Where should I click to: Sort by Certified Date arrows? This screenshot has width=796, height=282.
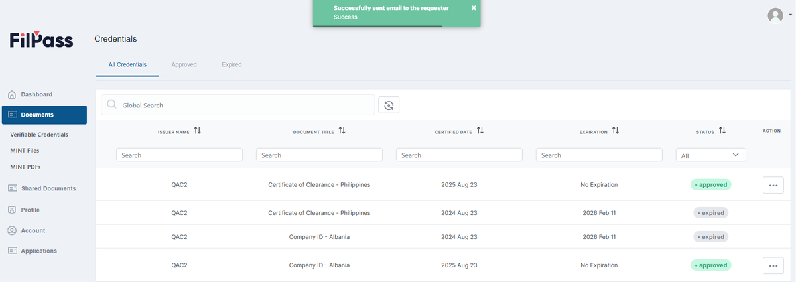(480, 131)
